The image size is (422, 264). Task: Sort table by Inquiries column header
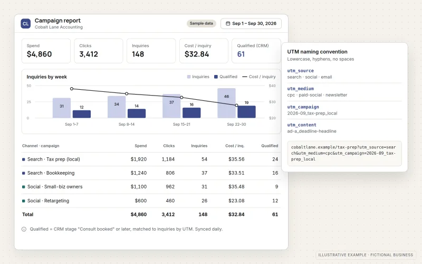tap(199, 146)
